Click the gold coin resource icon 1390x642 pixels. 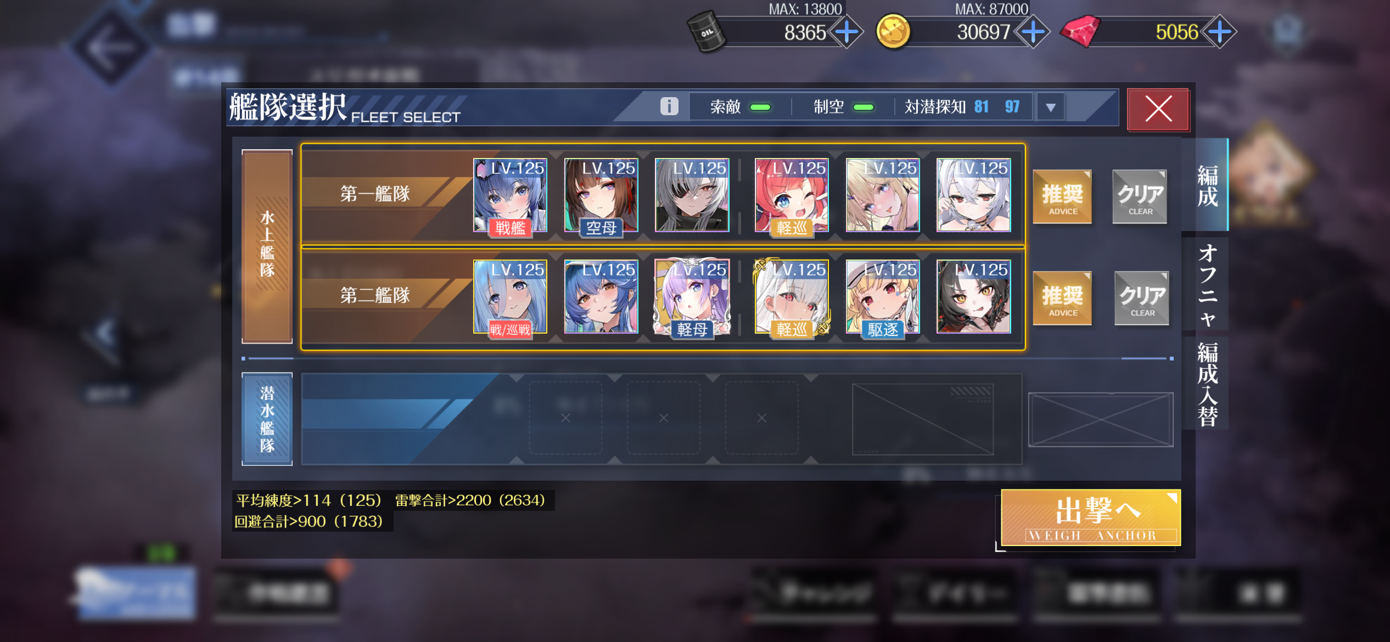pos(893,32)
